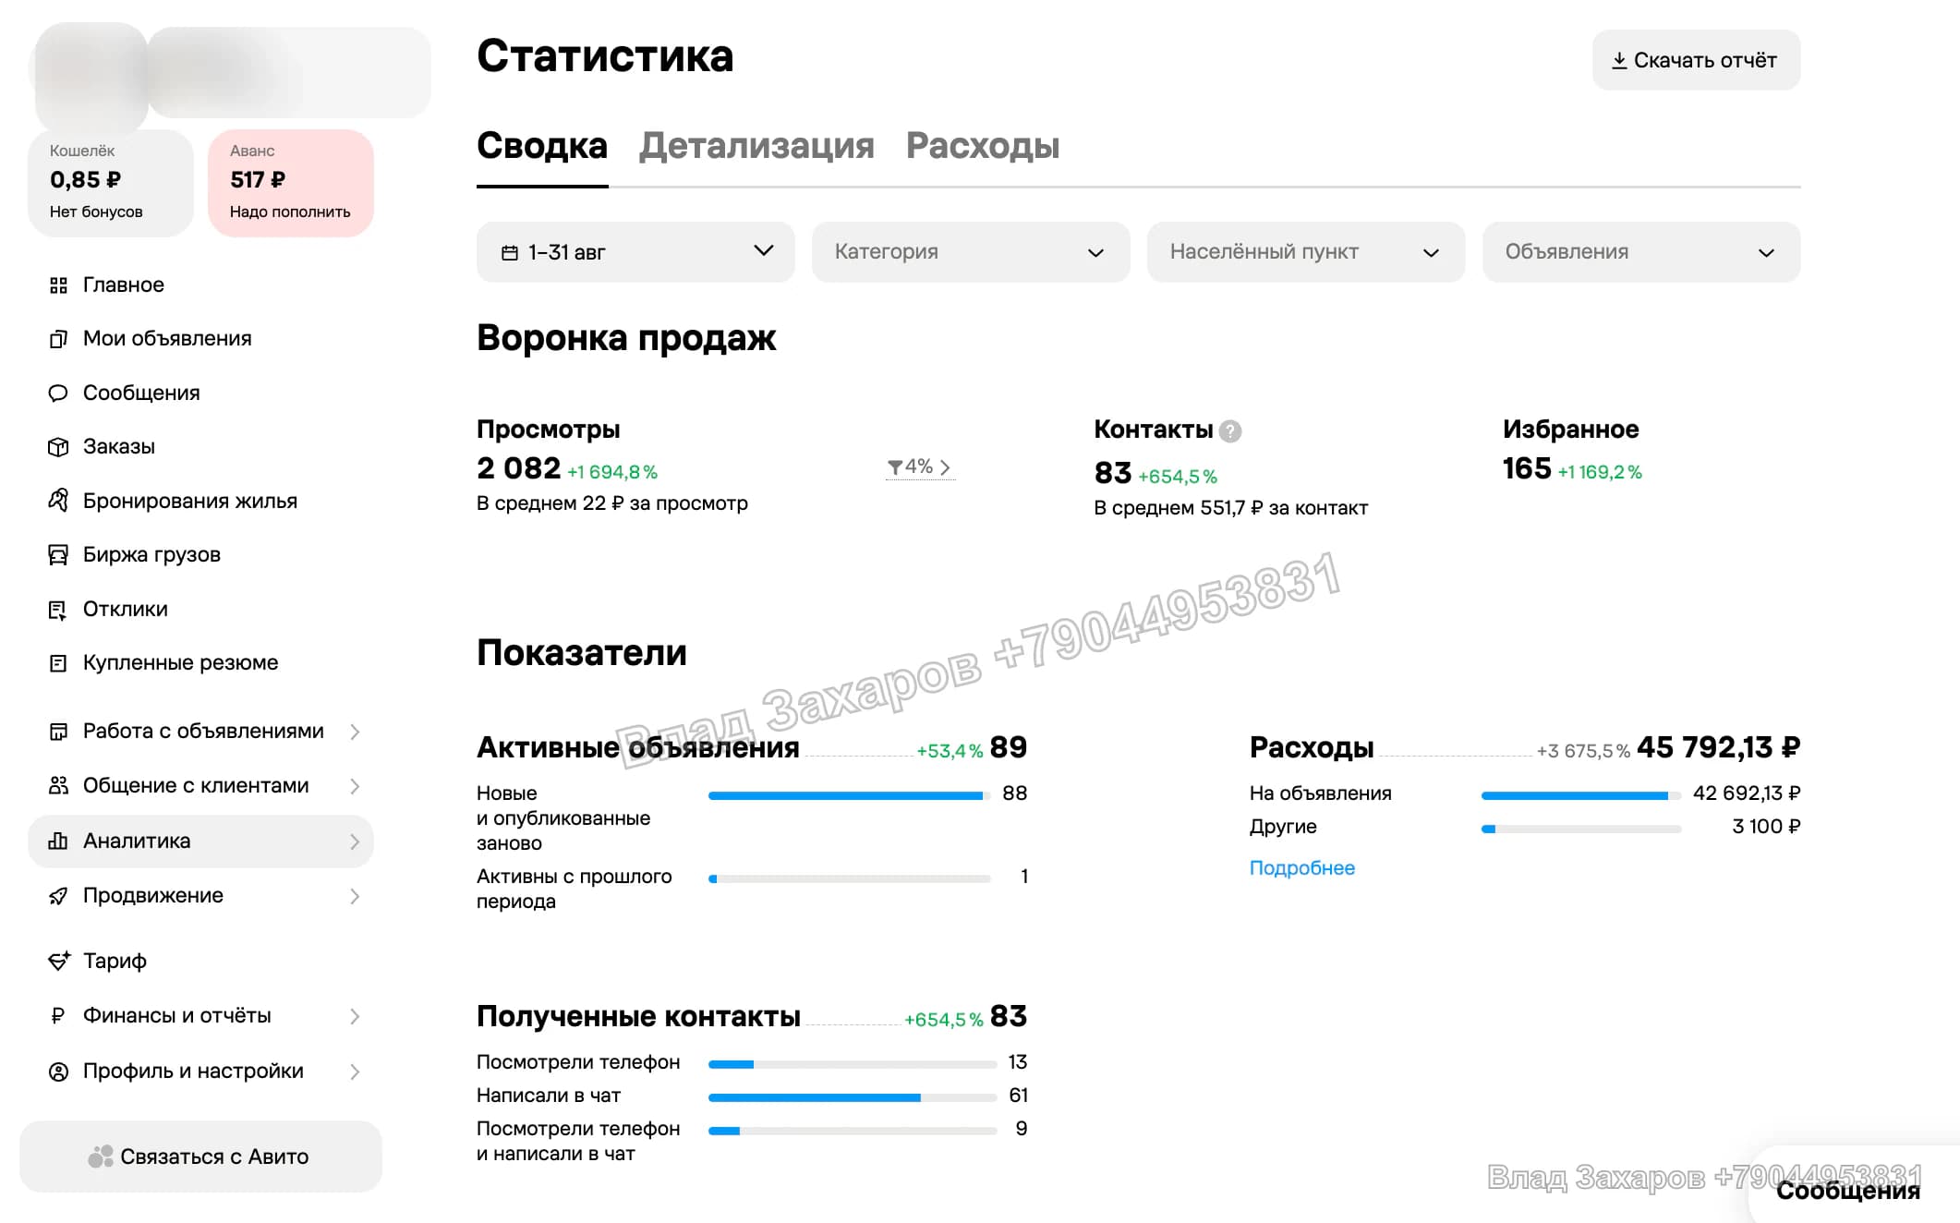This screenshot has height=1223, width=1960.
Task: Switch to the Детализация tab
Action: click(x=756, y=146)
